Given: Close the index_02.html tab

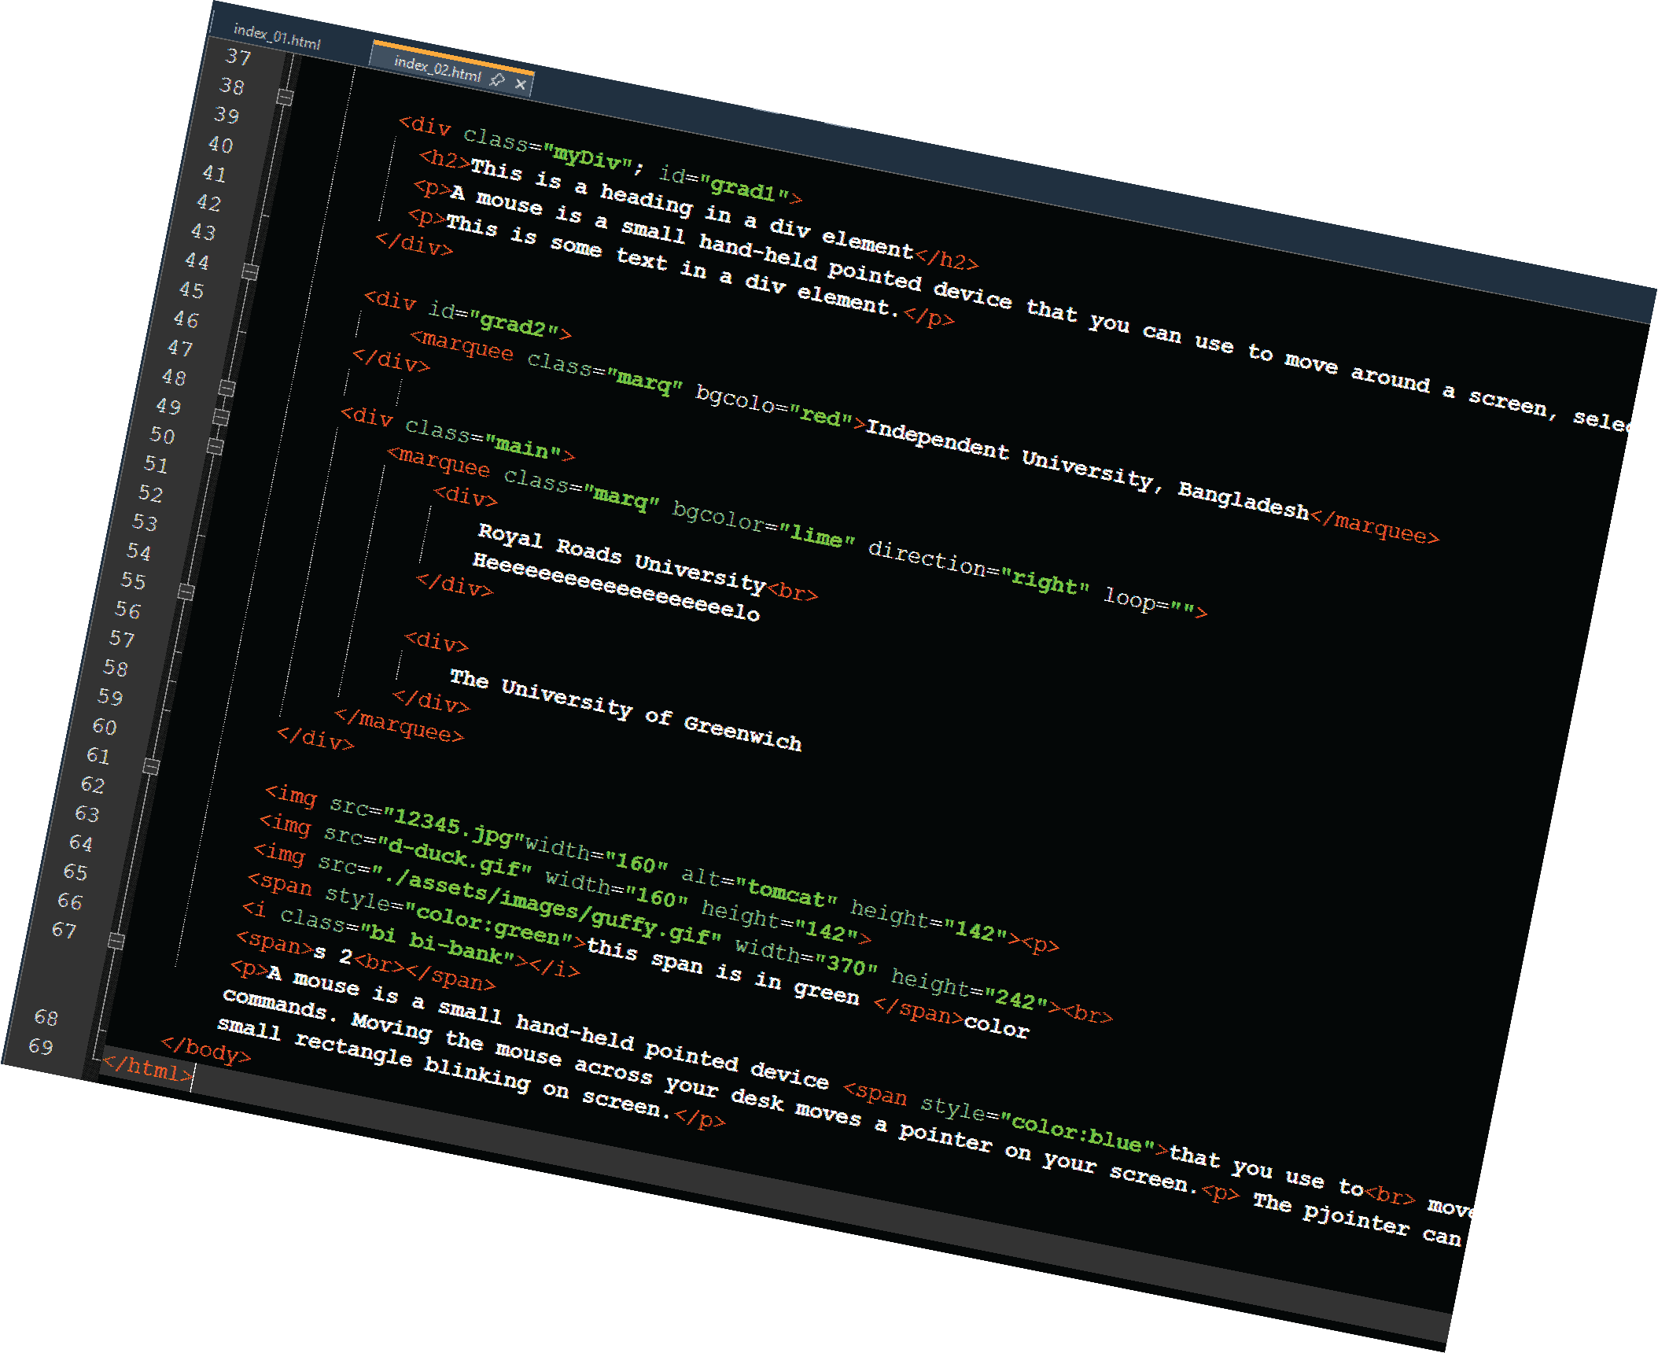Looking at the screenshot, I should [x=520, y=84].
